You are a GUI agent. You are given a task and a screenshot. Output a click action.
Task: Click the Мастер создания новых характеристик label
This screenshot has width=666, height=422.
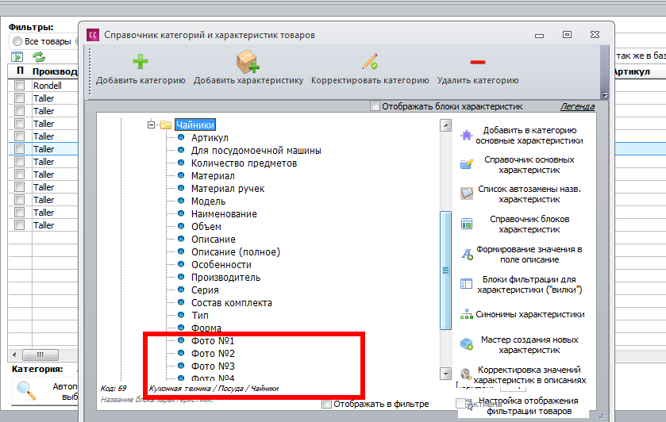(x=529, y=345)
